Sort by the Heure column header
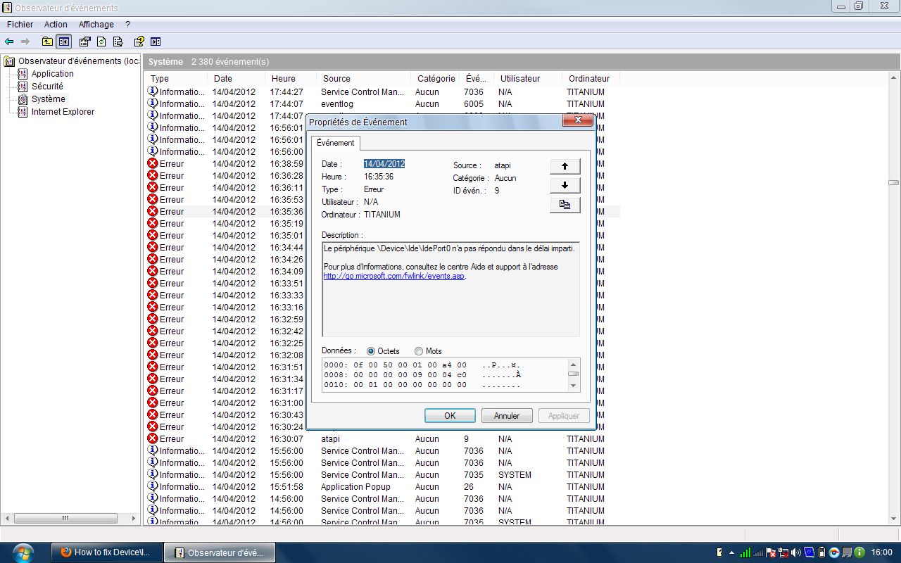The image size is (901, 563). tap(291, 79)
